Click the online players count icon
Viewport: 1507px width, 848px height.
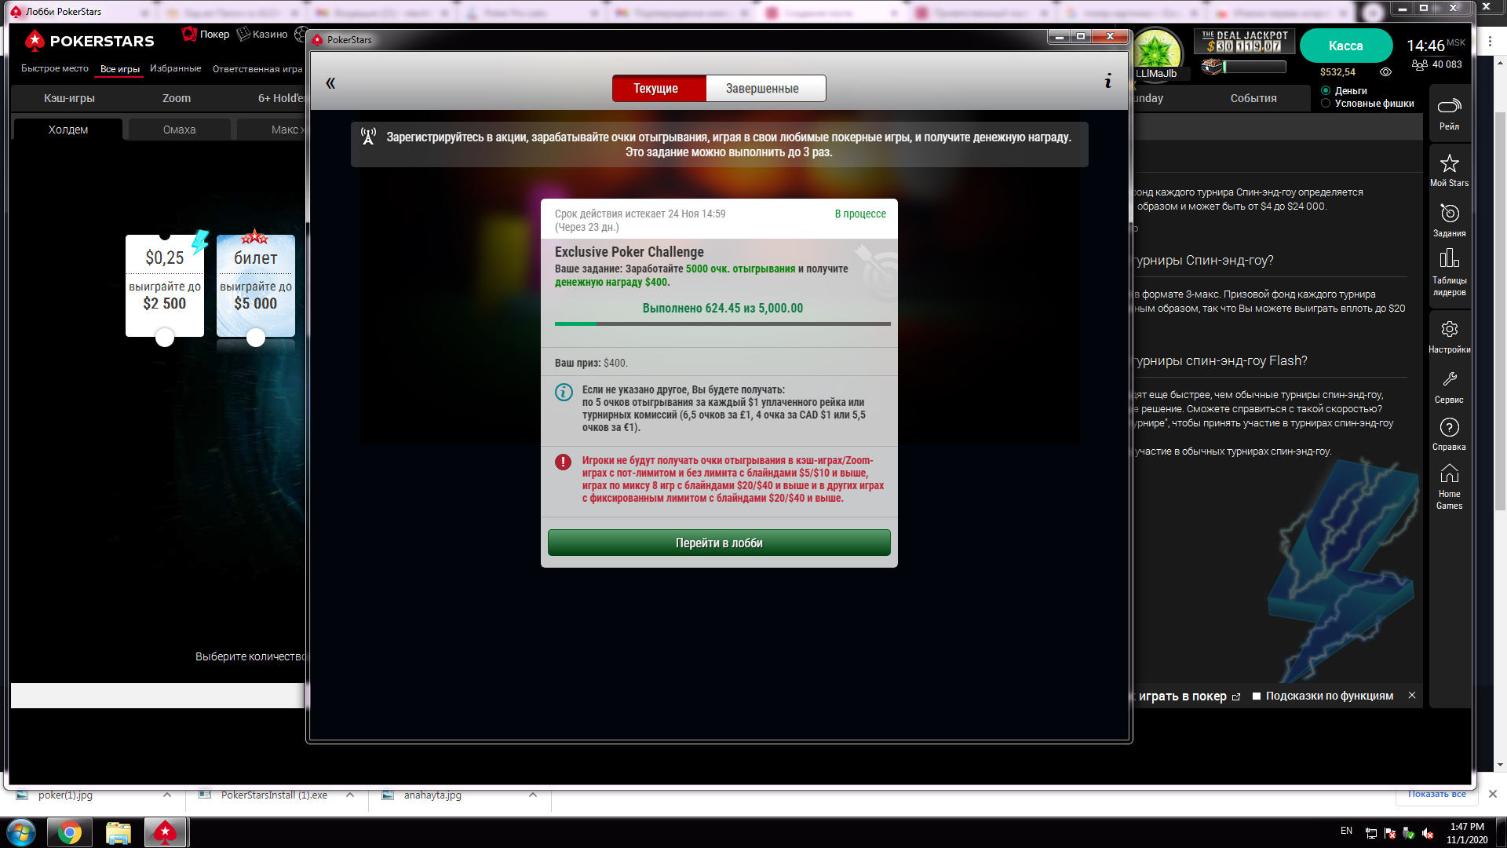(1419, 64)
